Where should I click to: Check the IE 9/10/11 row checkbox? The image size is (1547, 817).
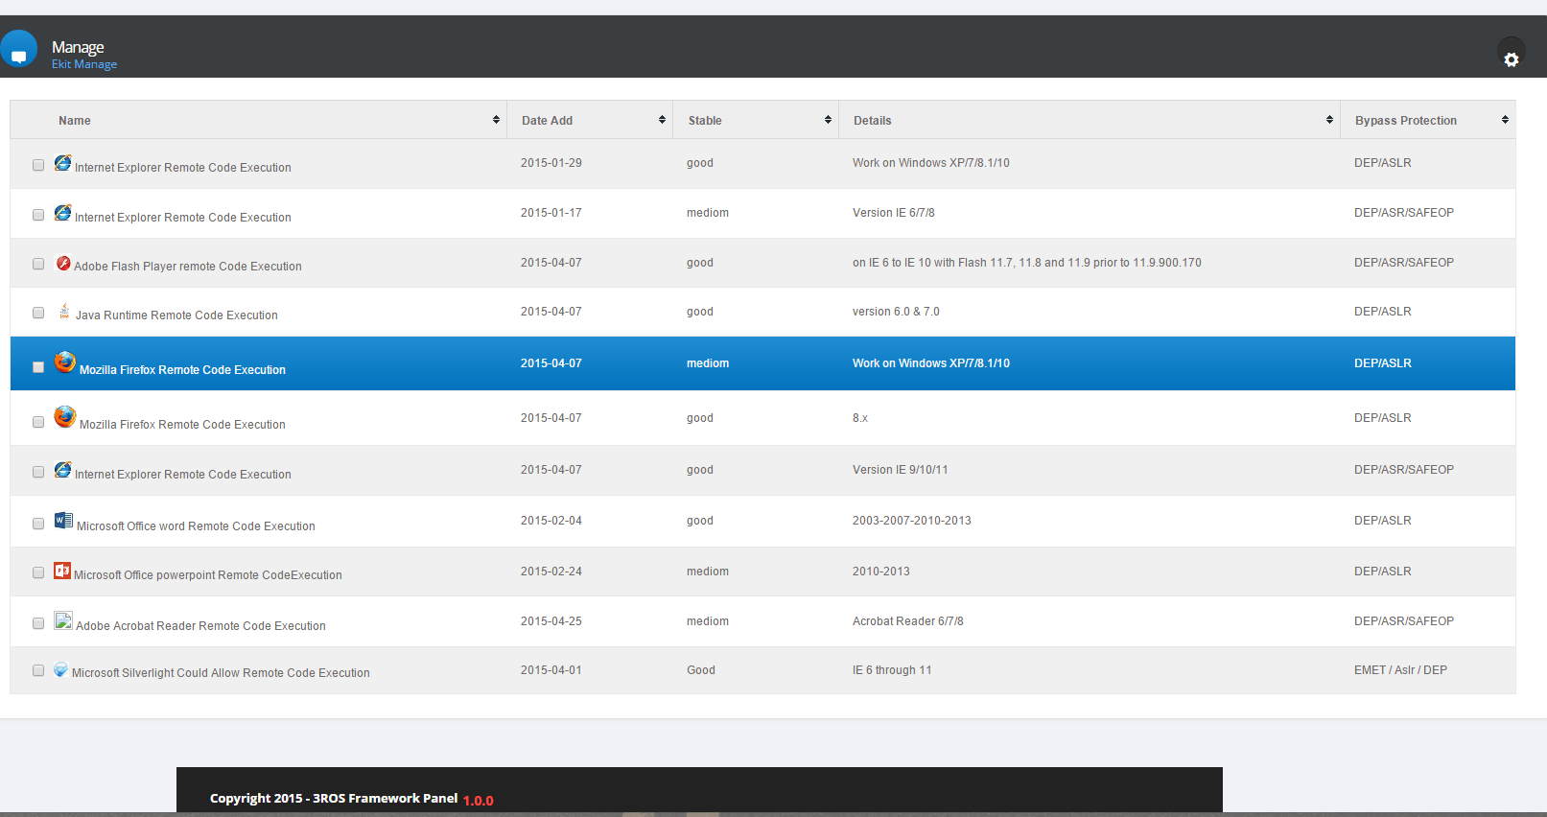(38, 472)
